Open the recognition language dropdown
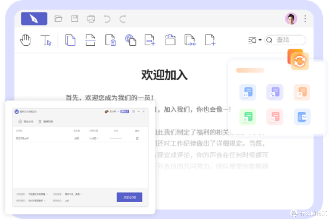This screenshot has width=330, height=220. coord(73,194)
